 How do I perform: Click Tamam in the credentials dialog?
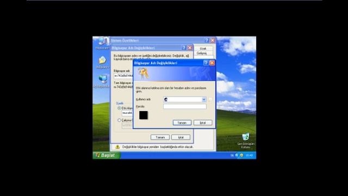point(182,122)
